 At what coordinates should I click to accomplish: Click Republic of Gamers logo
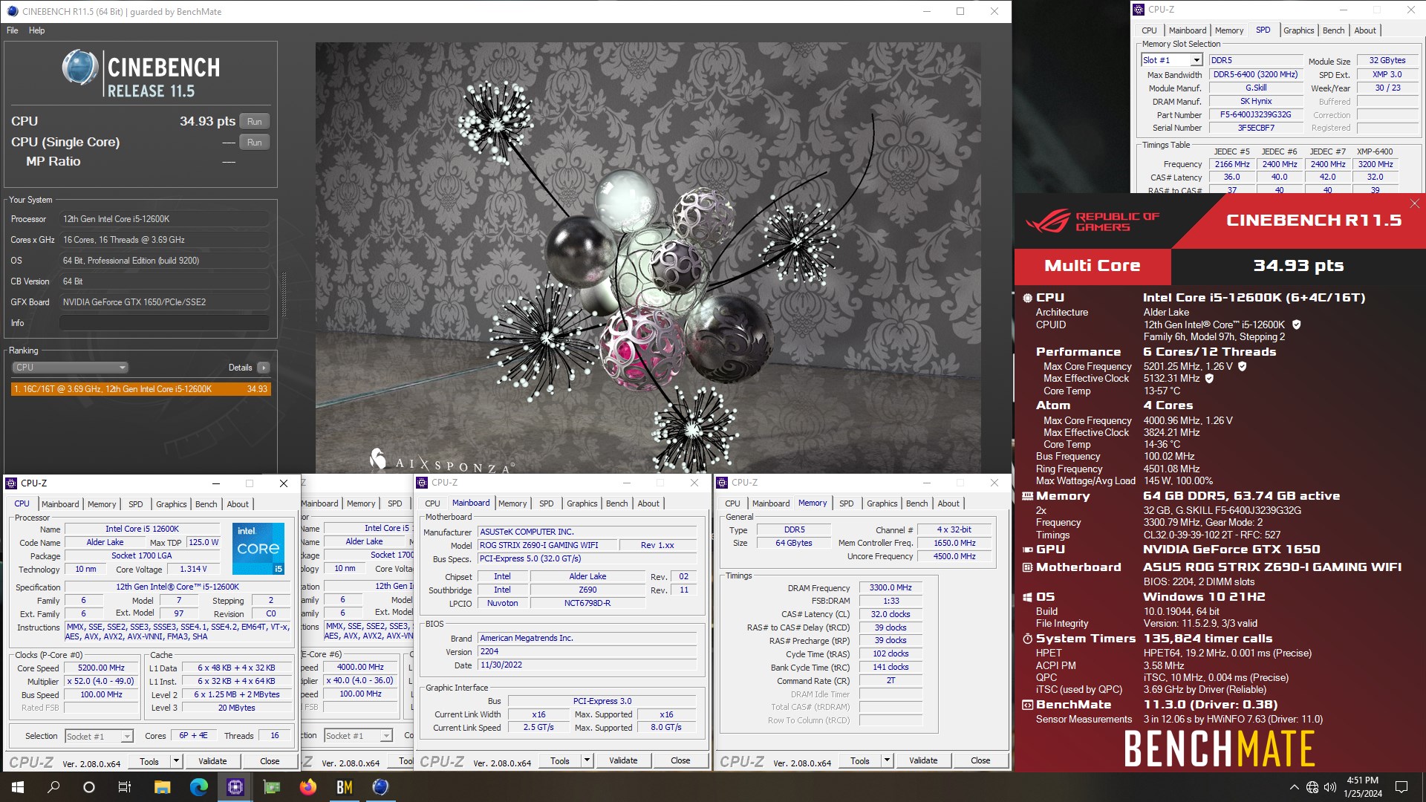pos(1093,221)
